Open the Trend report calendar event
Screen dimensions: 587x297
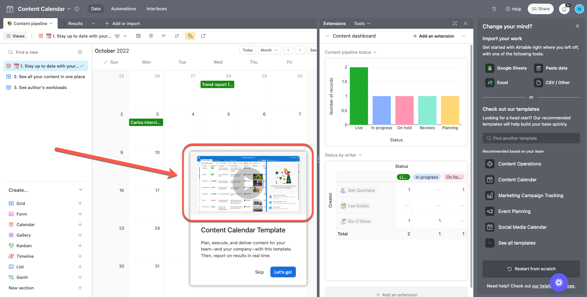coord(217,84)
